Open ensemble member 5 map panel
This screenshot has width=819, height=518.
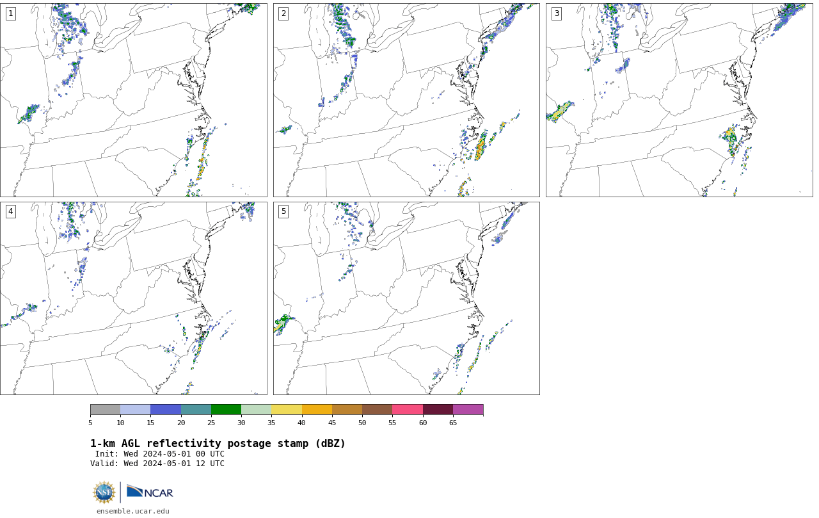coord(406,298)
